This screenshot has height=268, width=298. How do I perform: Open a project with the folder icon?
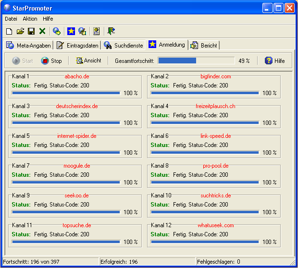pos(20,31)
